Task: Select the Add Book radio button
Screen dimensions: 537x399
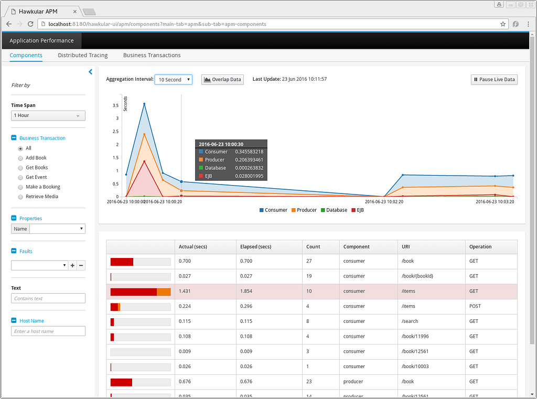Action: pyautogui.click(x=20, y=158)
